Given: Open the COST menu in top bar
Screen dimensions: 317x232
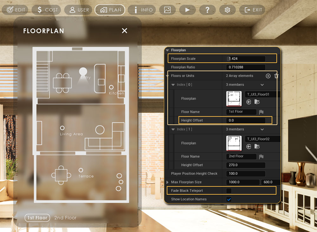Looking at the screenshot, I should tap(47, 10).
